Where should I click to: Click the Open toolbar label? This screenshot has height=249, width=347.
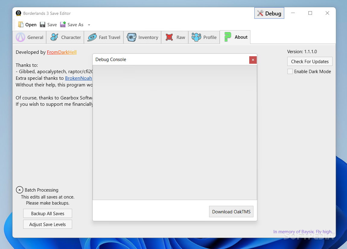(x=31, y=25)
